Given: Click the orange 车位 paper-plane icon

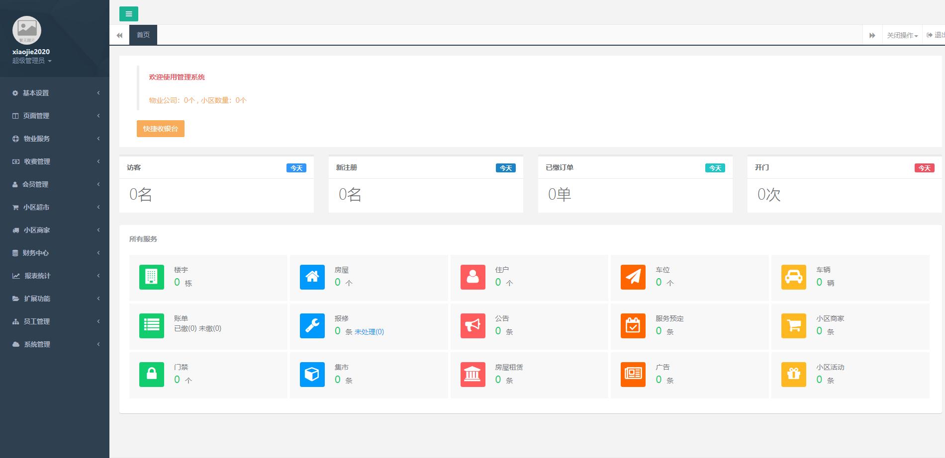Looking at the screenshot, I should pyautogui.click(x=633, y=277).
